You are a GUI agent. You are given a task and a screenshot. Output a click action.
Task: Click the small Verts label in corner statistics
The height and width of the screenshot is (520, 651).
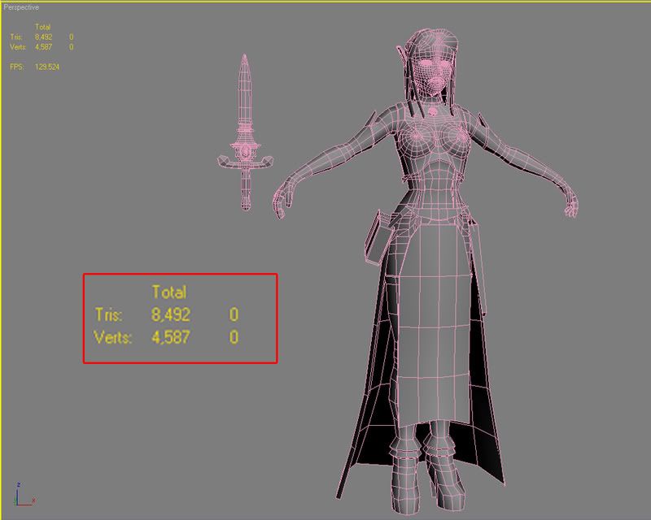point(18,46)
